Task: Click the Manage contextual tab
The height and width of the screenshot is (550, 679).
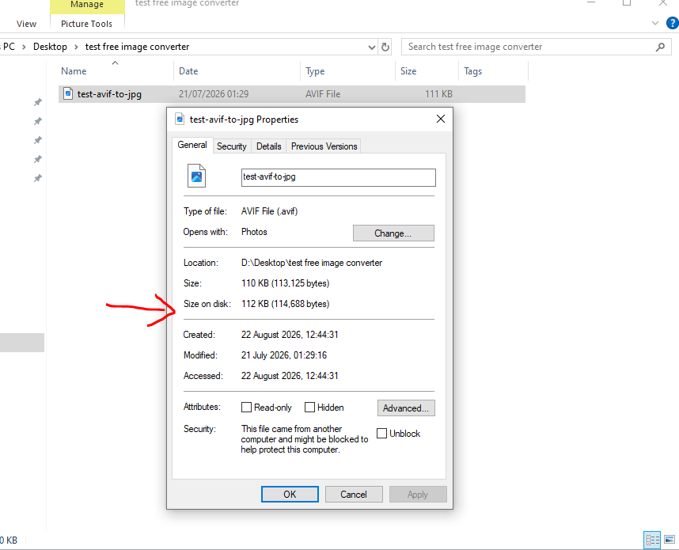Action: point(87,6)
